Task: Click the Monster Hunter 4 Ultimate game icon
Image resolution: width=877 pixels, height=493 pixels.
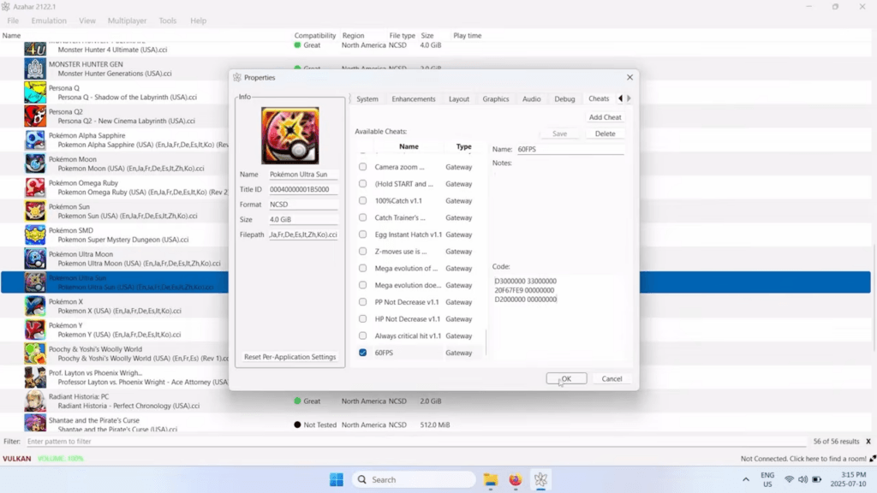Action: (34, 48)
